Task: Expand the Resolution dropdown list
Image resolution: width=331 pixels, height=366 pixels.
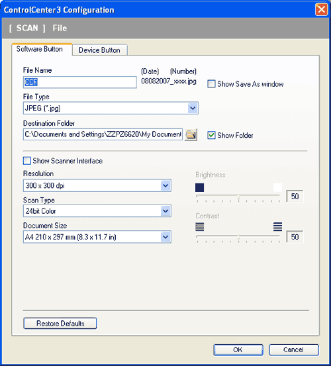Action: click(x=97, y=185)
